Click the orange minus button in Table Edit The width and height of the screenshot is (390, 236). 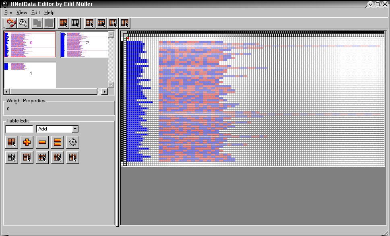pyautogui.click(x=42, y=142)
